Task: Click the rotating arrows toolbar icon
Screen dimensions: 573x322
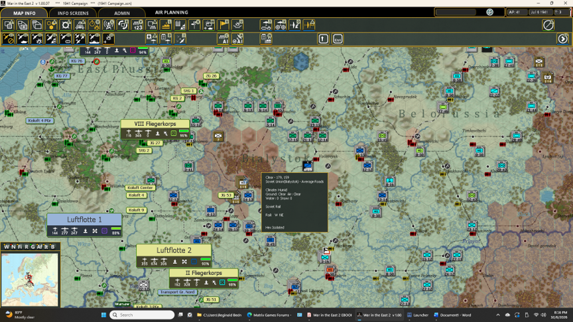Action: (123, 25)
